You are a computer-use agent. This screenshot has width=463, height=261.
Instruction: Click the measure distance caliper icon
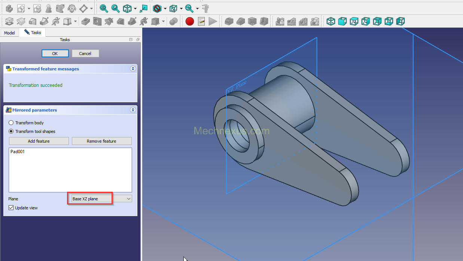[205, 8]
